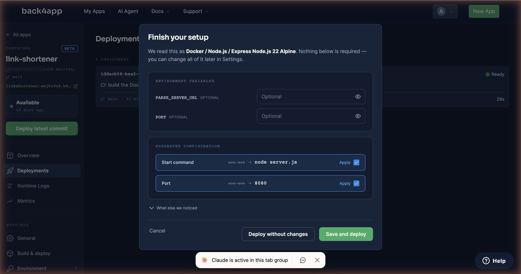Reveal the PORT value with eye icon
Image resolution: width=521 pixels, height=274 pixels.
[x=358, y=116]
